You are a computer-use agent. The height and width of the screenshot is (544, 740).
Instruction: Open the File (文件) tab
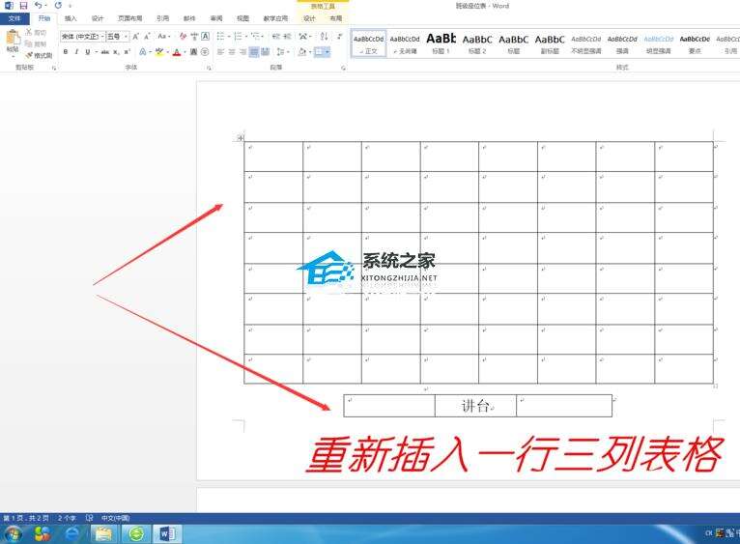click(x=14, y=18)
